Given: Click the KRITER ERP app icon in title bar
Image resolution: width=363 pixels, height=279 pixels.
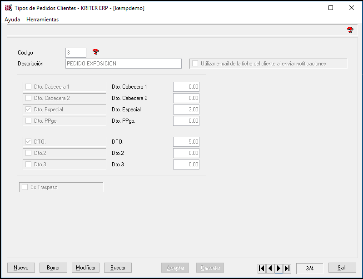Looking at the screenshot, I should coord(9,8).
